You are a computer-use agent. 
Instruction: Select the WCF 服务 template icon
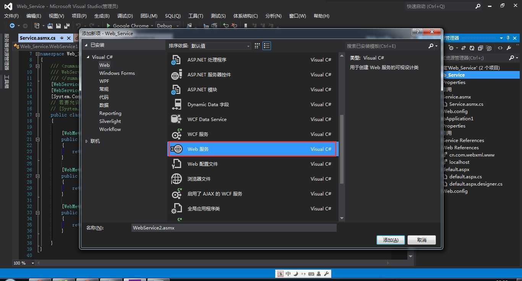[x=176, y=134]
